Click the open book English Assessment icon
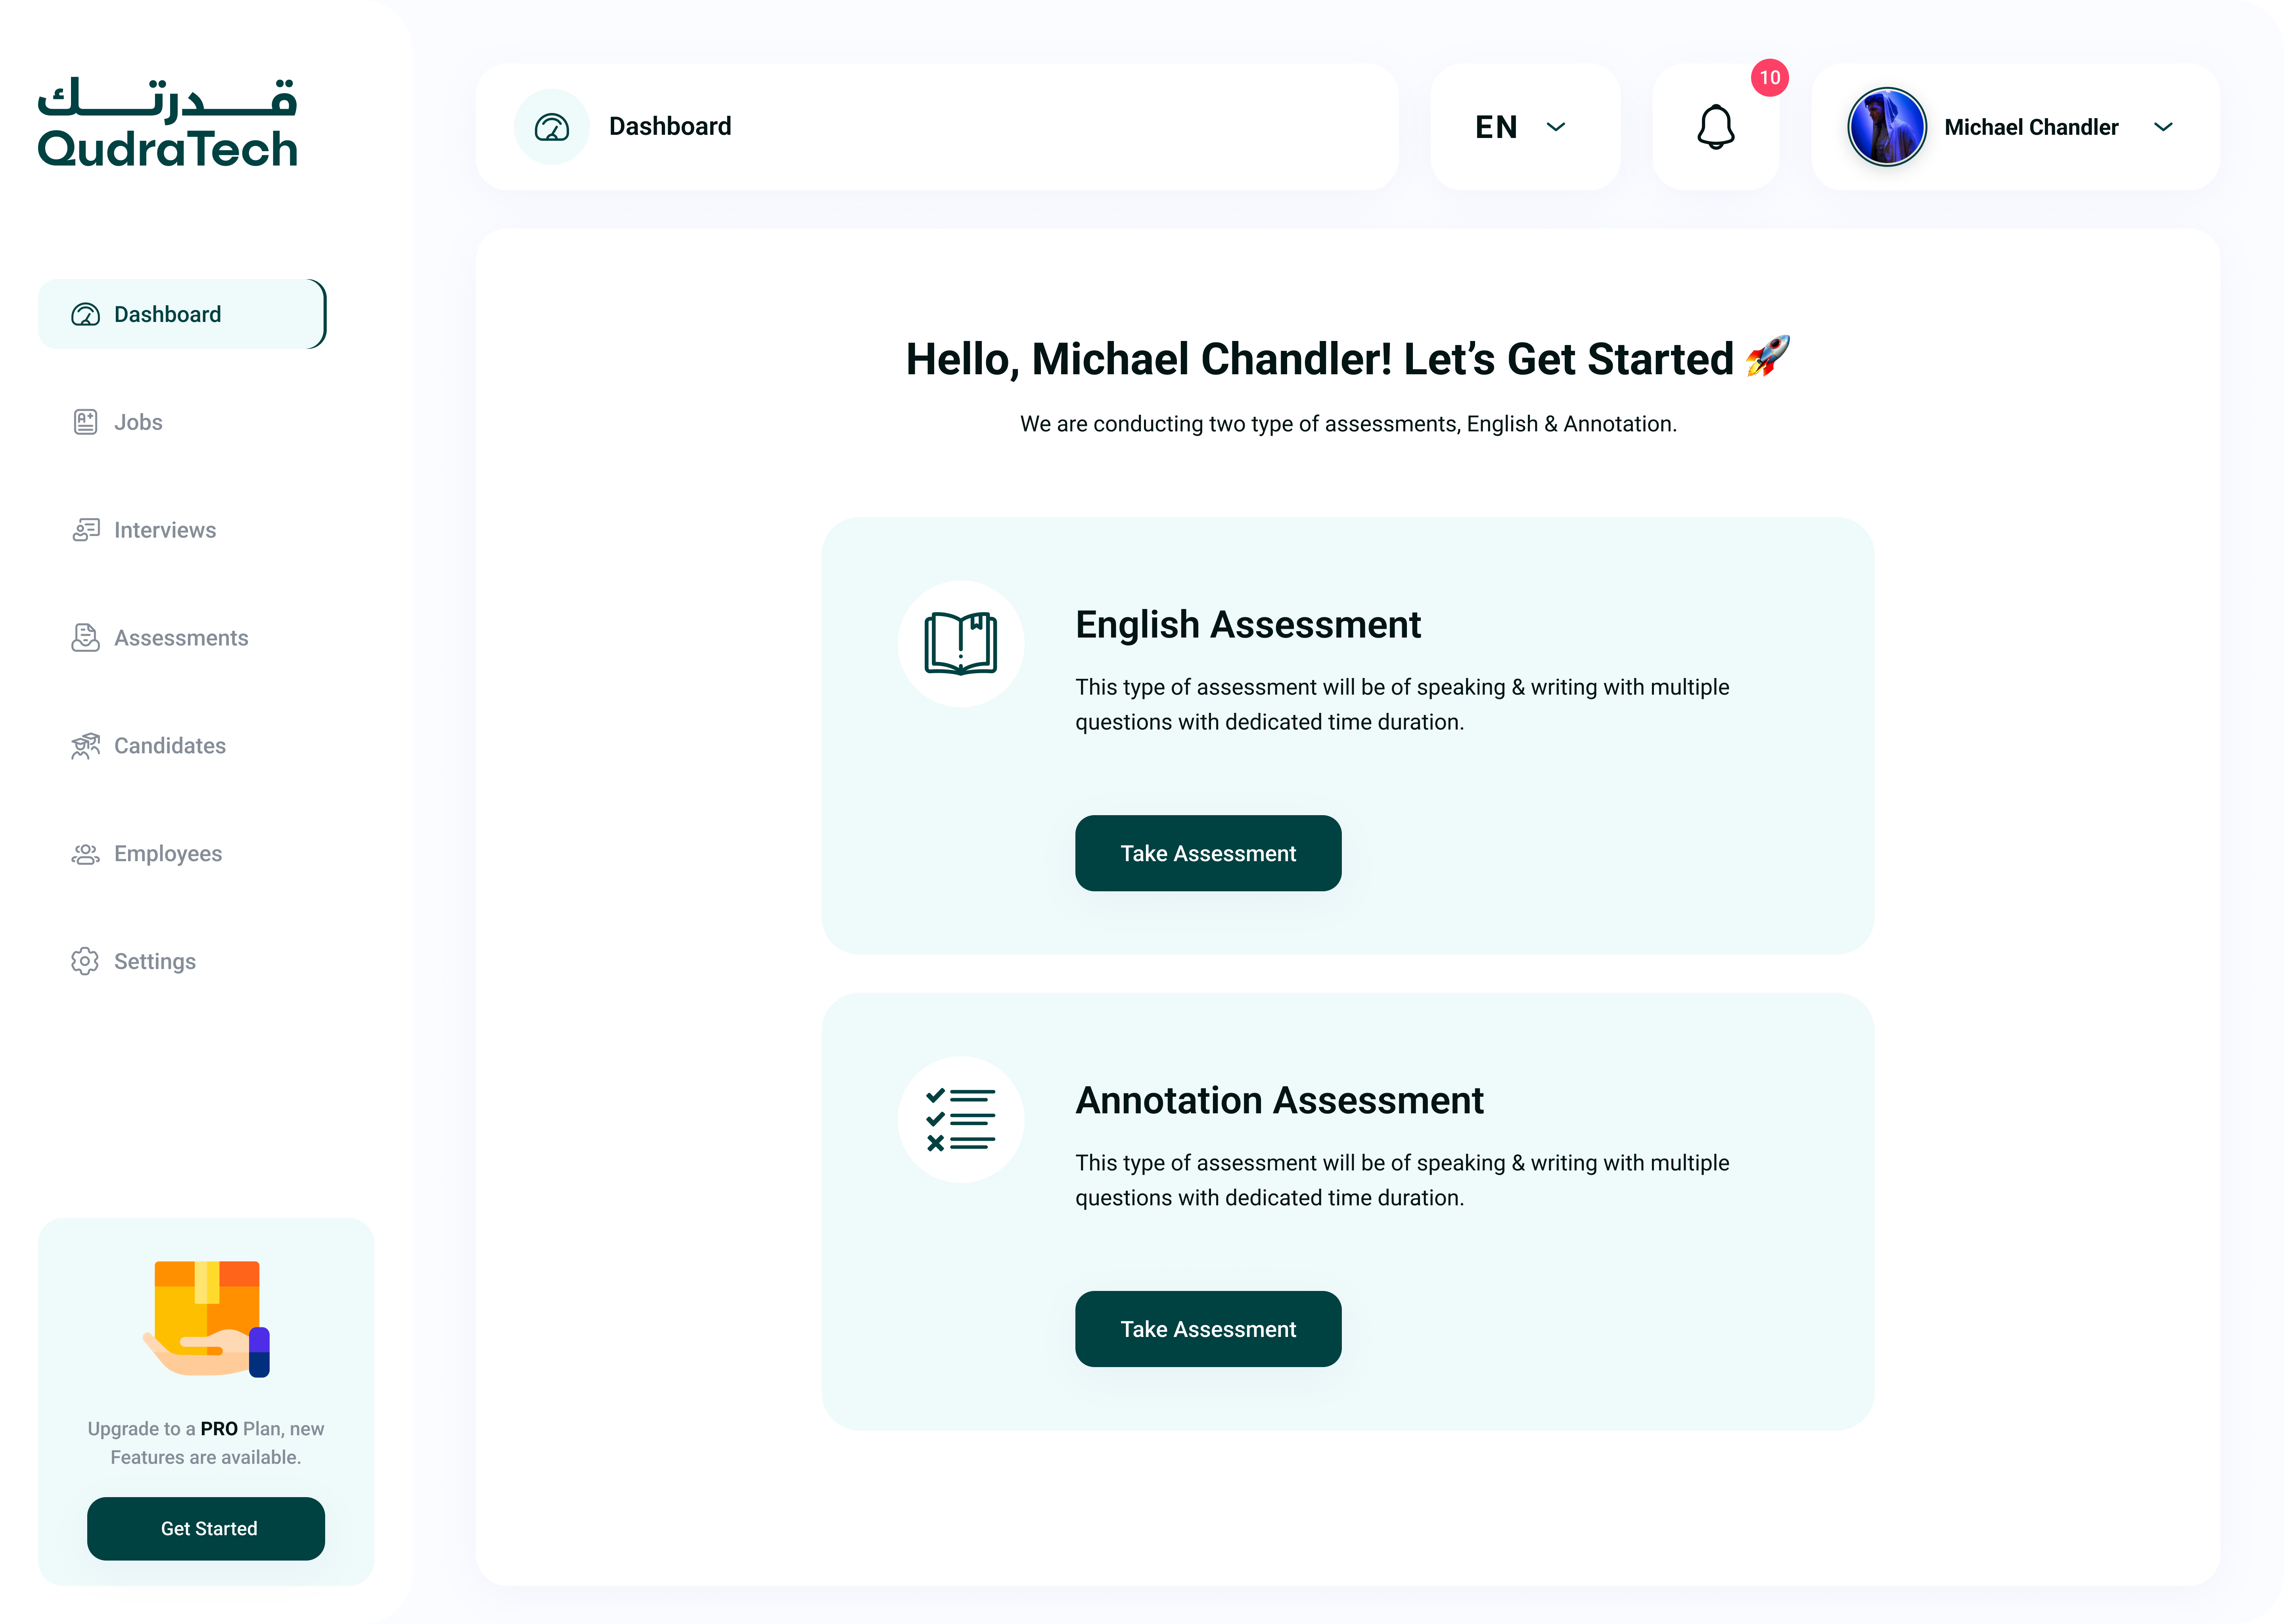Viewport: 2284px width, 1624px height. point(960,644)
